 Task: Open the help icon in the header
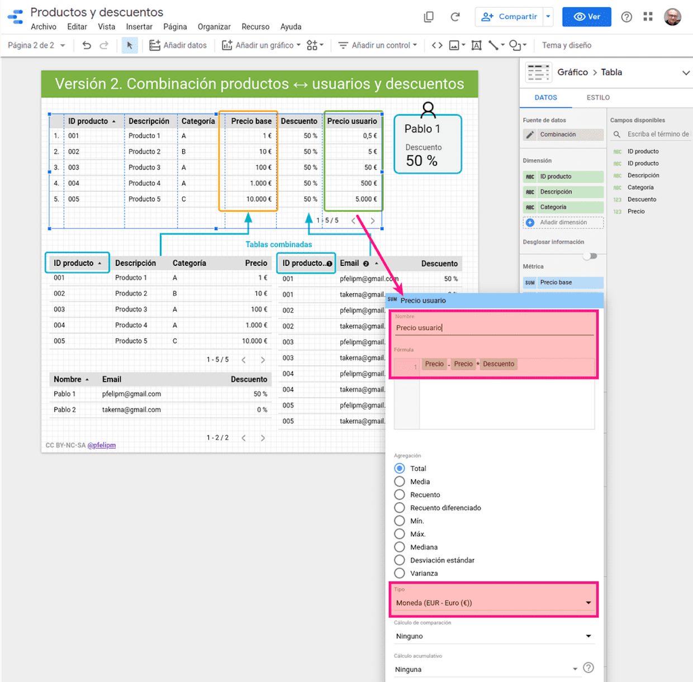(x=626, y=17)
